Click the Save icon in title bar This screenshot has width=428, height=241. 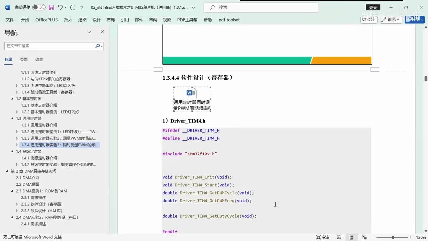tap(51, 7)
